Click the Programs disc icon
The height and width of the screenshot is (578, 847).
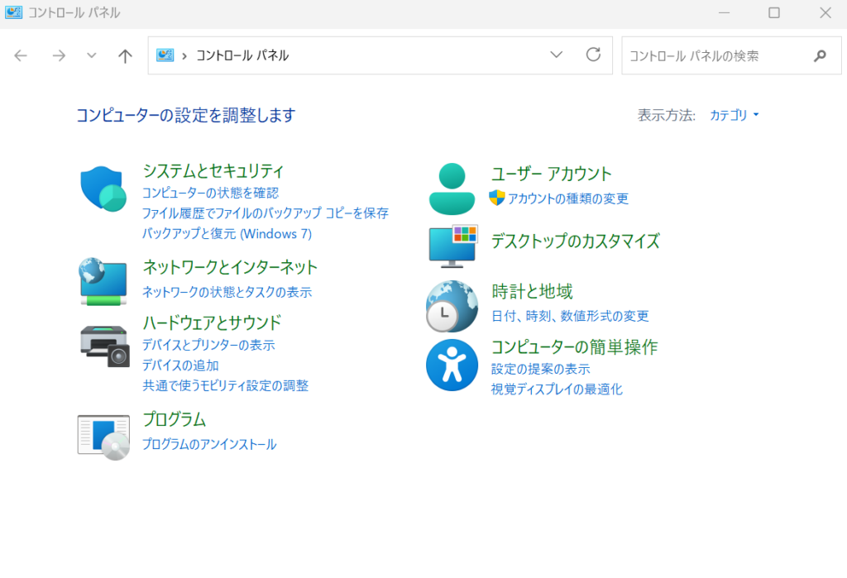[x=103, y=435]
